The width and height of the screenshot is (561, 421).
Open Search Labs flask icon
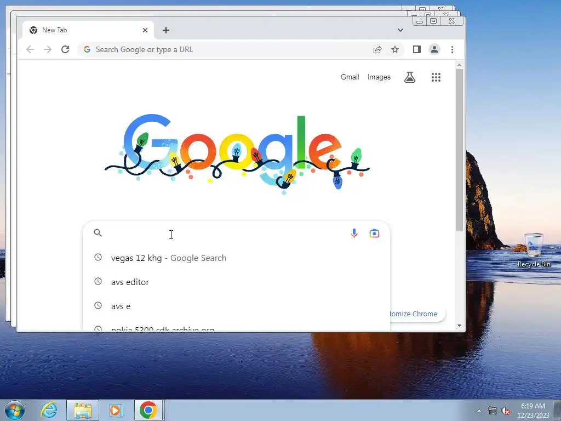410,77
